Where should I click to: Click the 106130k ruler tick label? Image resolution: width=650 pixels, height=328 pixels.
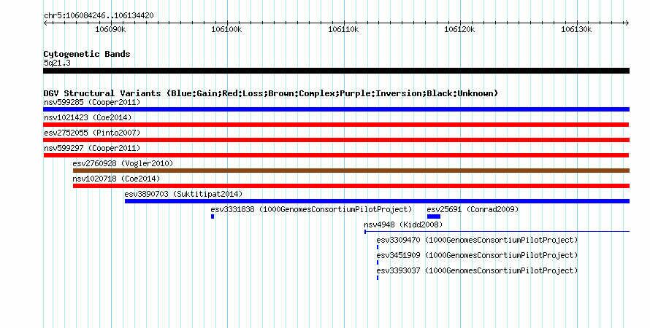pos(576,29)
